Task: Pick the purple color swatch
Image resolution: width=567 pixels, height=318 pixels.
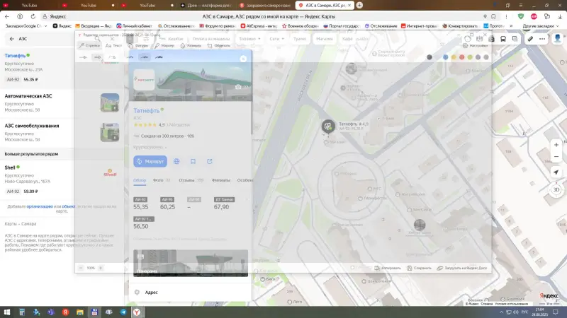Action: pos(478,57)
